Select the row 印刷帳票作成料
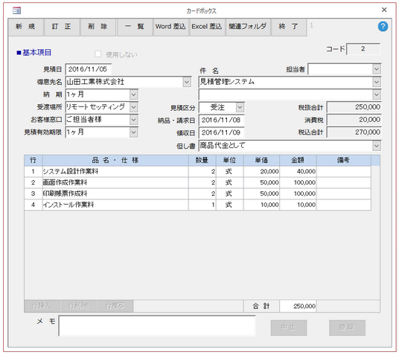This screenshot has width=399, height=355. coord(197,194)
